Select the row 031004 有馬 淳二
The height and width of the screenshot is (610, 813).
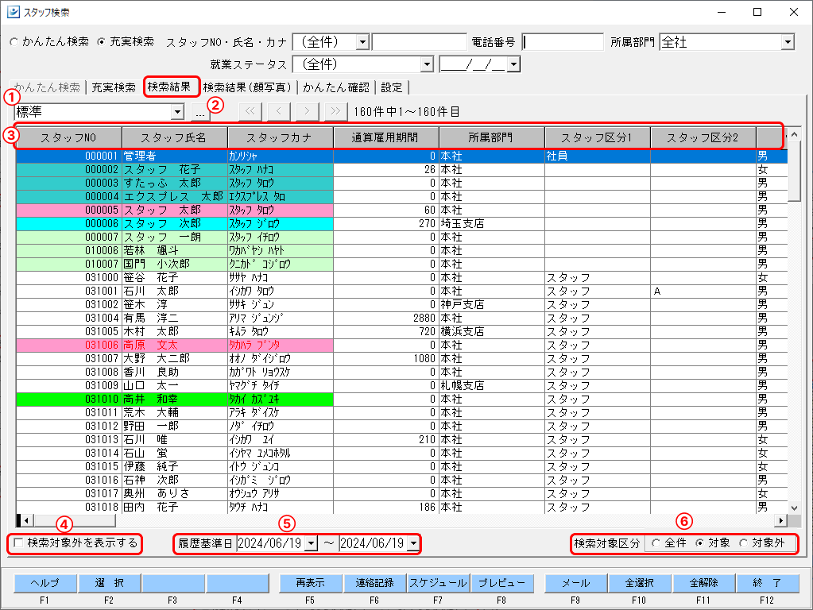[402, 319]
